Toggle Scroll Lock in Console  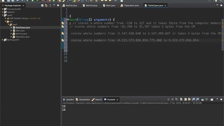coord(185,99)
